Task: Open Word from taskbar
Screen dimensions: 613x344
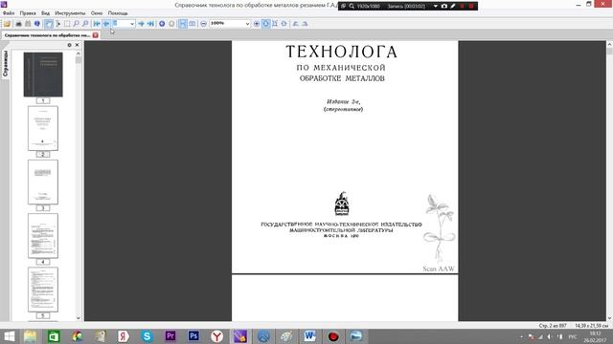Action: [310, 336]
